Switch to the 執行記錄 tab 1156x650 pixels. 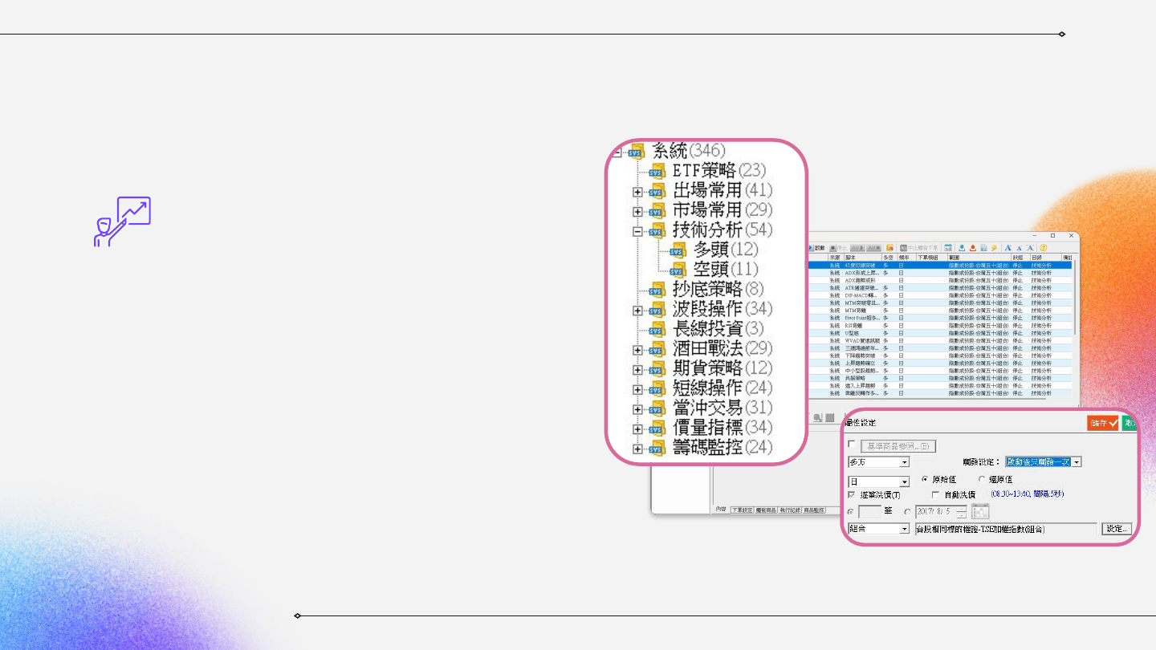point(792,510)
